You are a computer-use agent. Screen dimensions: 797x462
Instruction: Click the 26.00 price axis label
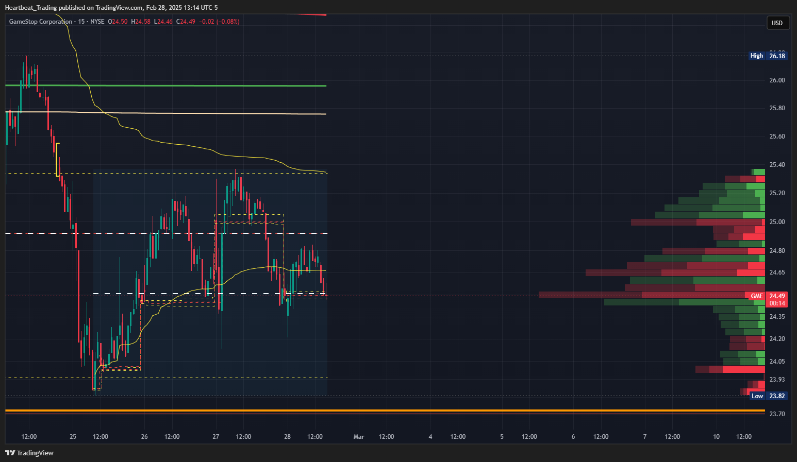point(777,80)
